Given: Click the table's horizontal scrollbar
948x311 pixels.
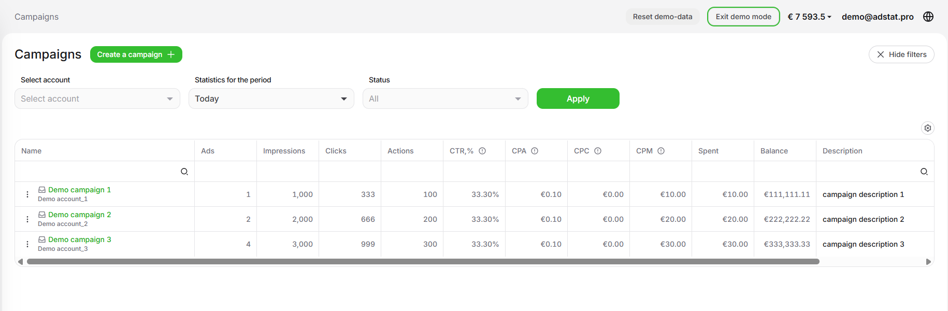Looking at the screenshot, I should [x=423, y=262].
